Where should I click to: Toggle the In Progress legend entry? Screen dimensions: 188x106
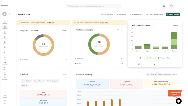coord(151,58)
